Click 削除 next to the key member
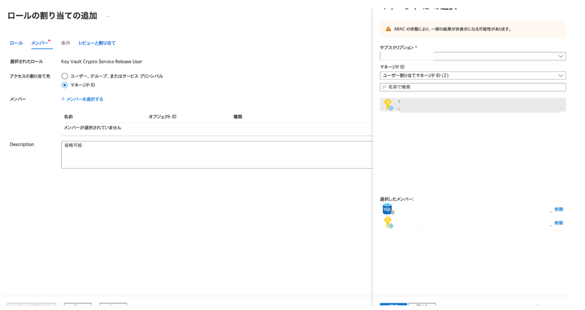The width and height of the screenshot is (585, 310). (x=558, y=223)
